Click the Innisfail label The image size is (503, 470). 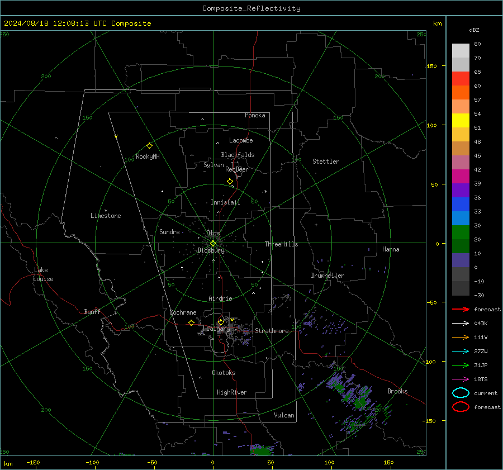[225, 202]
